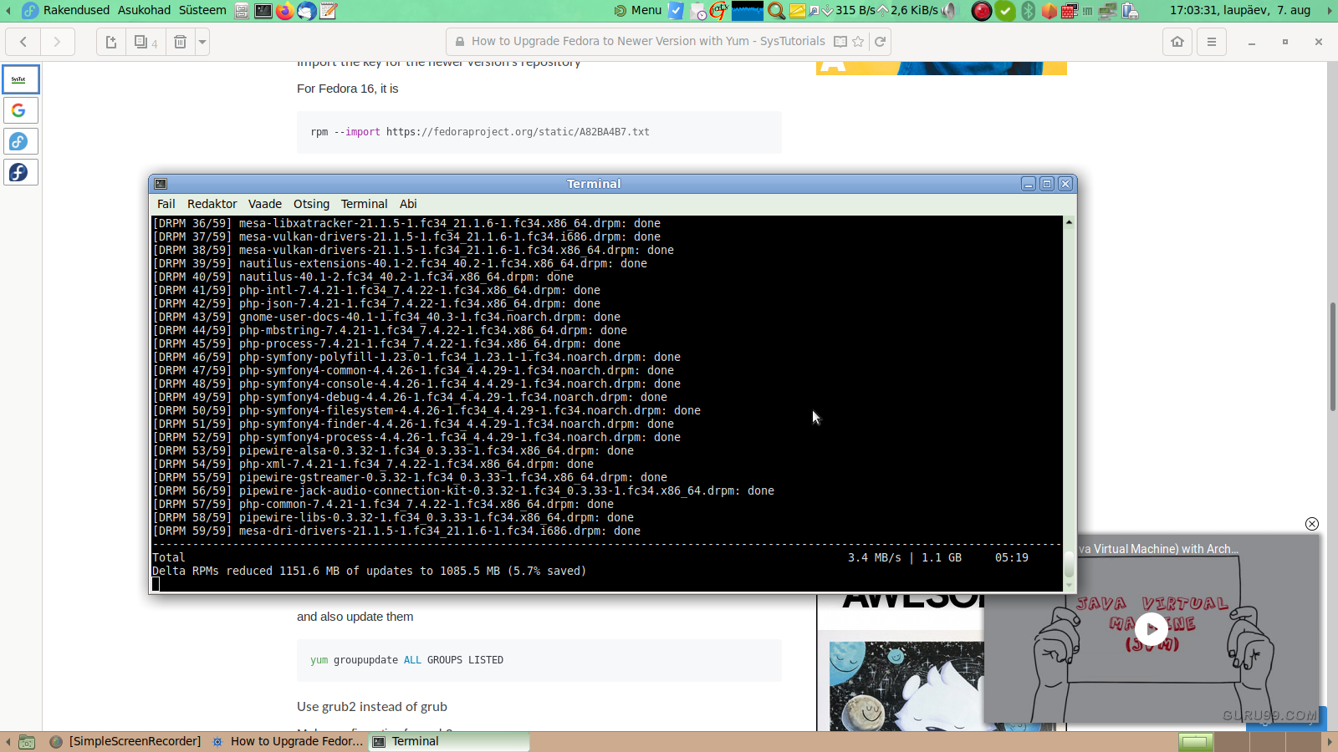The height and width of the screenshot is (752, 1338).
Task: Click the browser page scrollbar thumb
Action: (x=1332, y=357)
